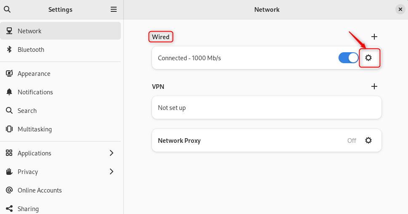The width and height of the screenshot is (408, 214).
Task: Go to Bluetooth settings panel
Action: [x=60, y=49]
